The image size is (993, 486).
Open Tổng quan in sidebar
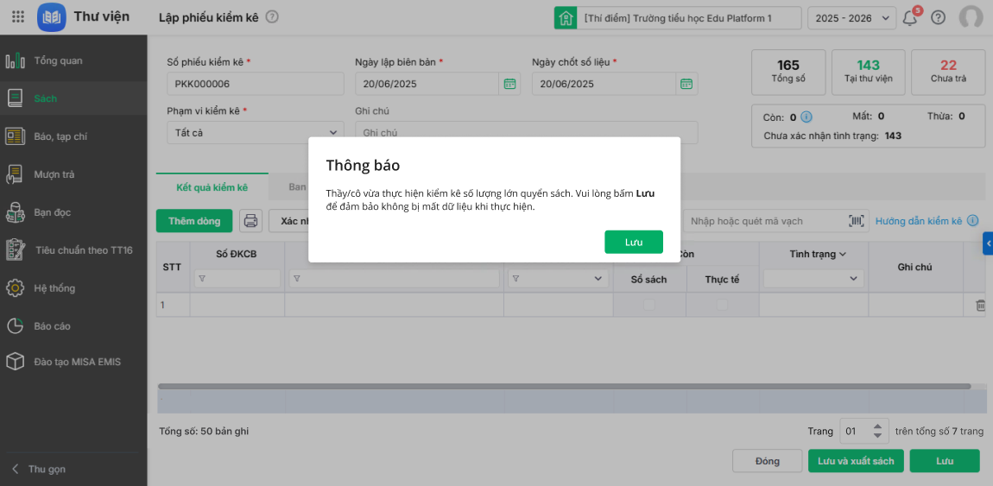pos(73,60)
